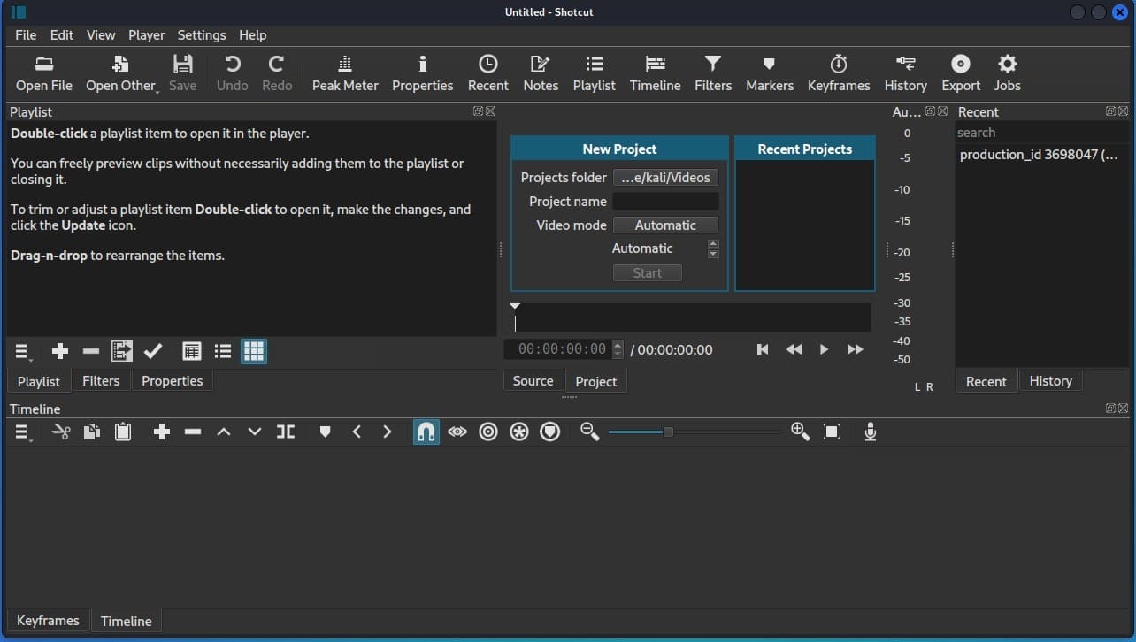Open the View menu
The image size is (1136, 642).
point(101,35)
